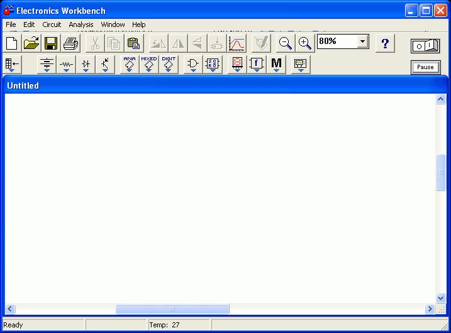Create a new circuit file

pyautogui.click(x=12, y=43)
